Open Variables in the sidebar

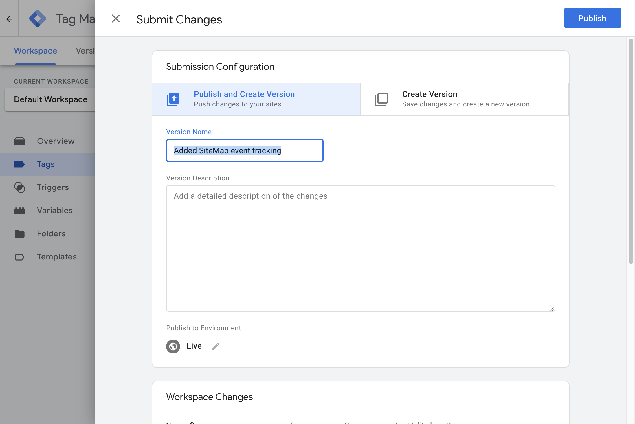pyautogui.click(x=47, y=211)
